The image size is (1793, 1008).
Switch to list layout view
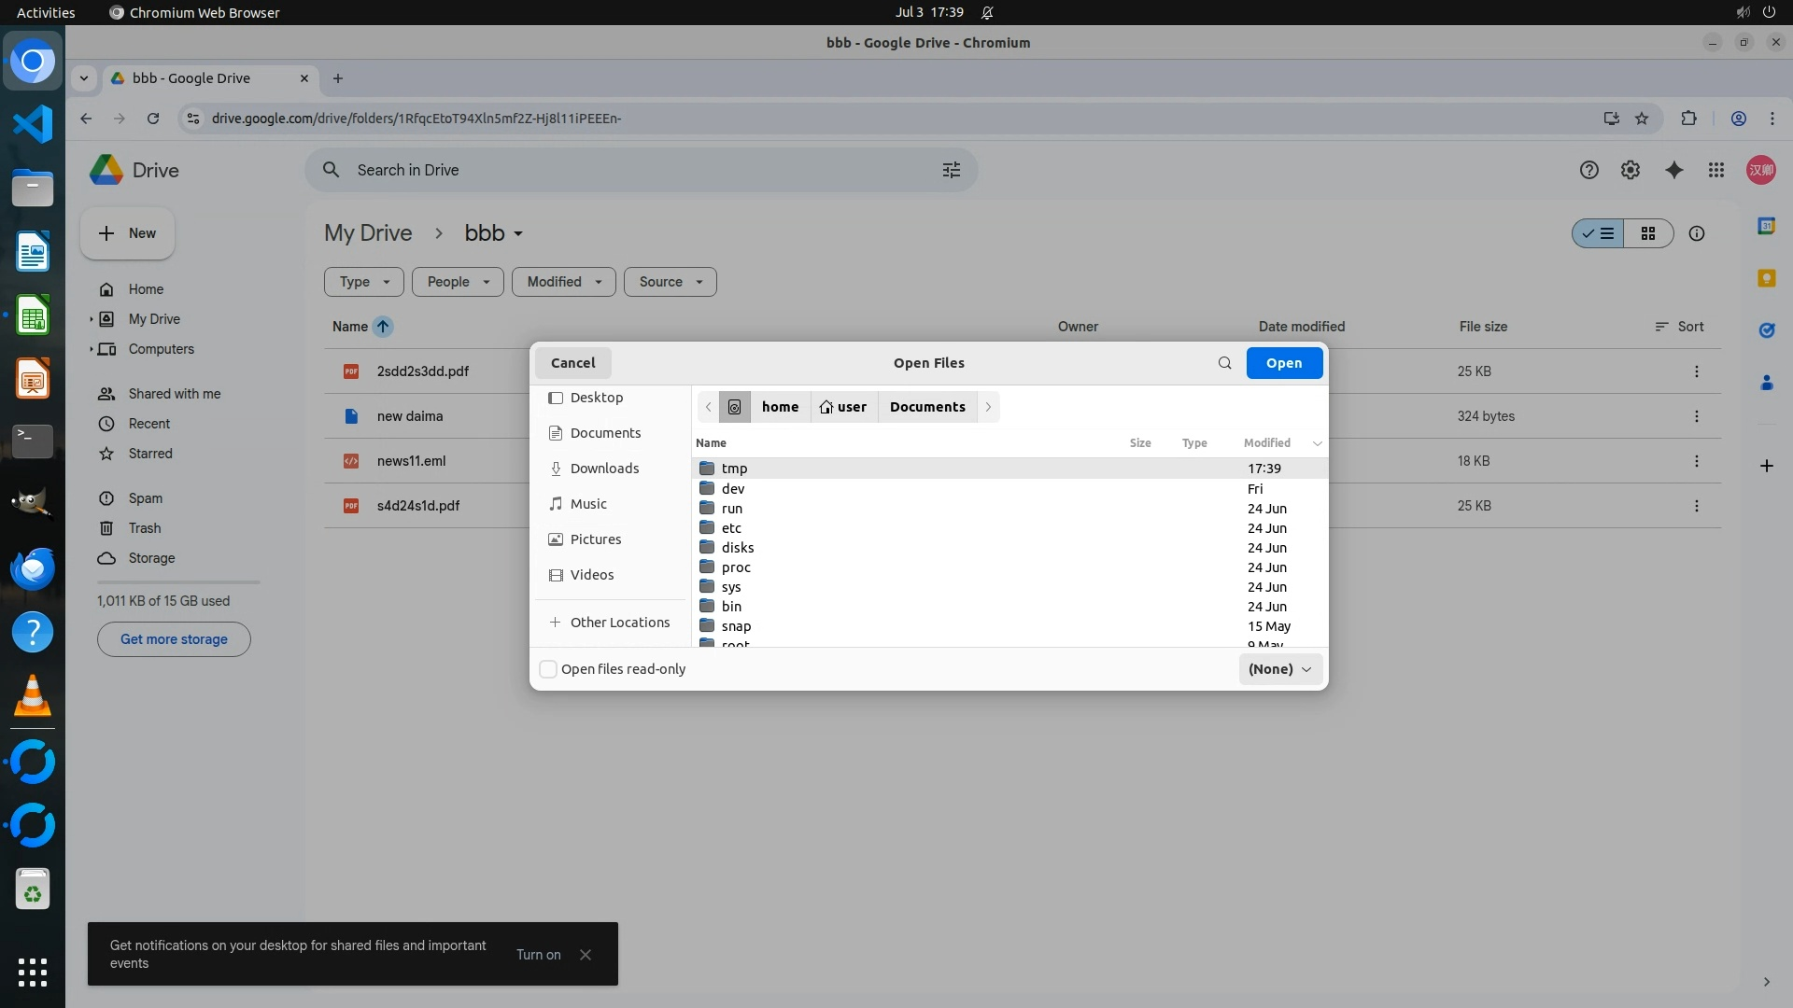1598,233
